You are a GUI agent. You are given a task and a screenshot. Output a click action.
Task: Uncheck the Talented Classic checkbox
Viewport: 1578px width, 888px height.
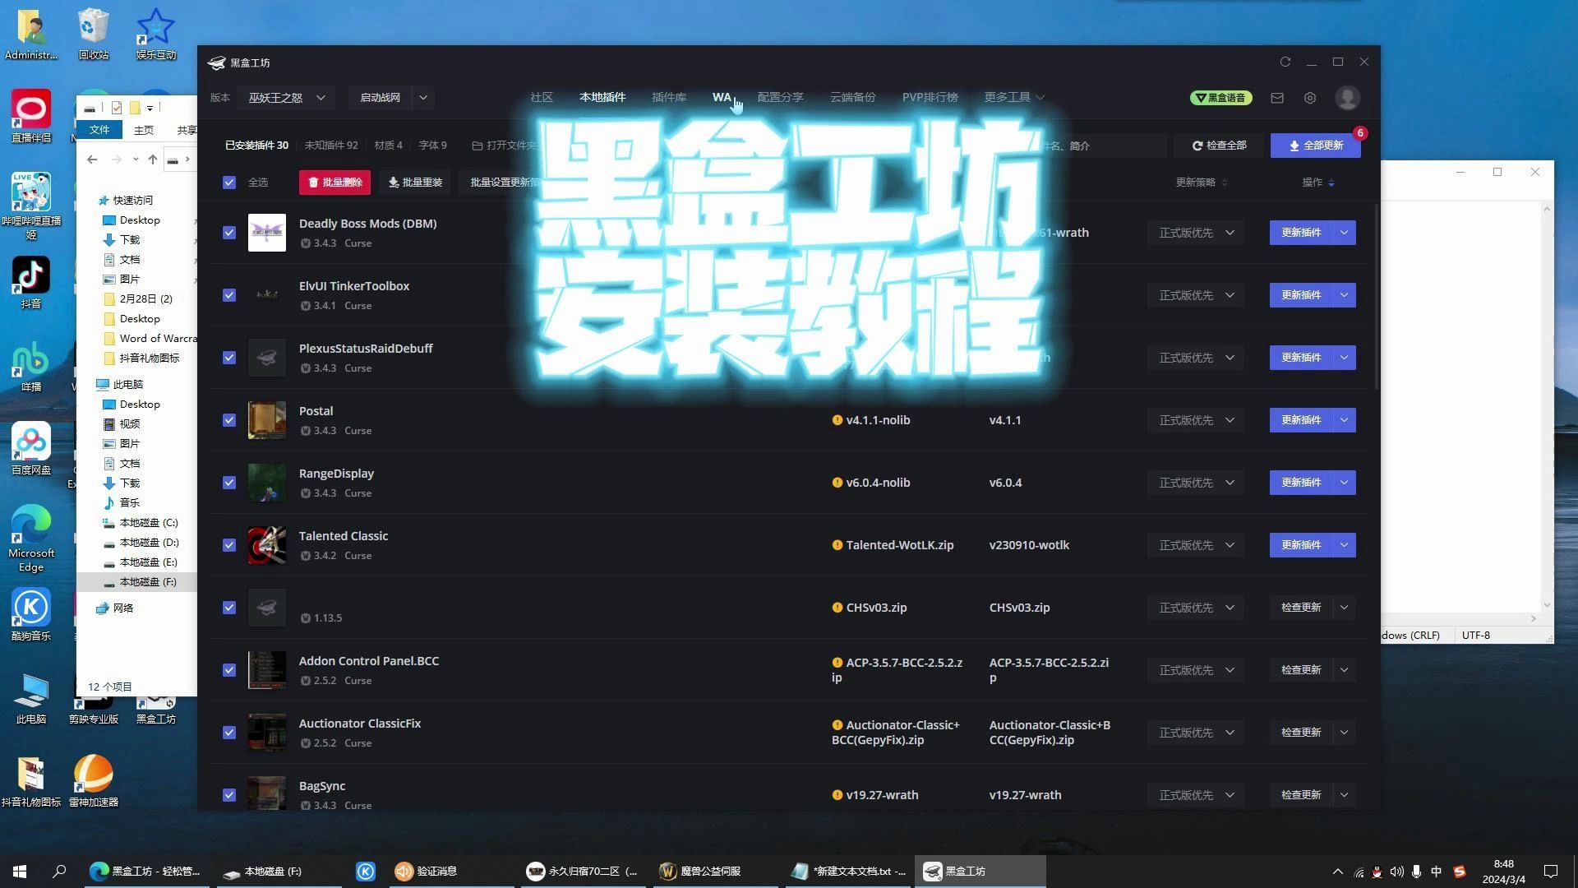click(x=229, y=545)
